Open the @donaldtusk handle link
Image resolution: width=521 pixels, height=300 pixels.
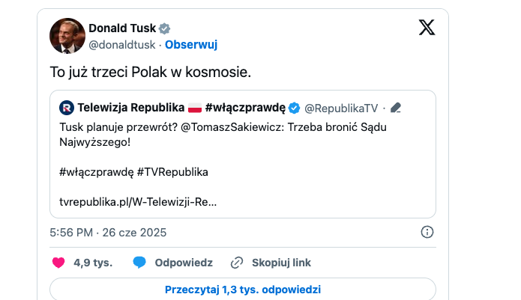coord(122,44)
